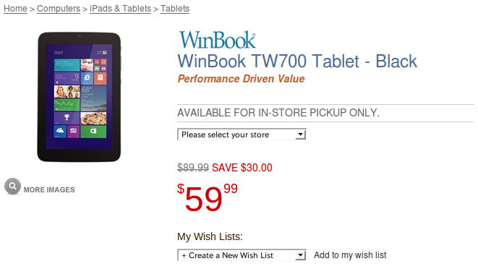Click the 'Available for in-store pickup only' notice
This screenshot has width=478, height=269.
(x=278, y=113)
